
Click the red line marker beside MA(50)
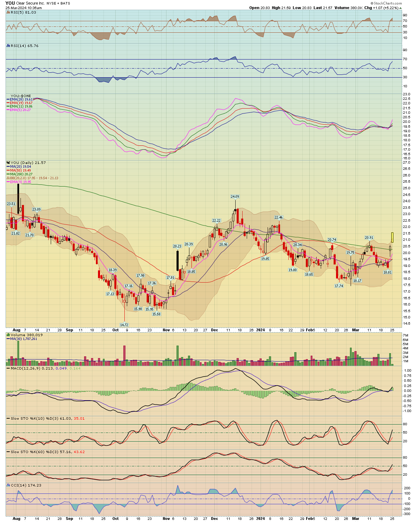coord(8,171)
